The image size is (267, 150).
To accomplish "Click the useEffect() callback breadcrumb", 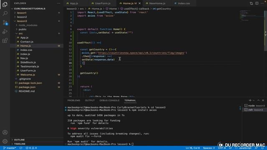I will coord(135,9).
